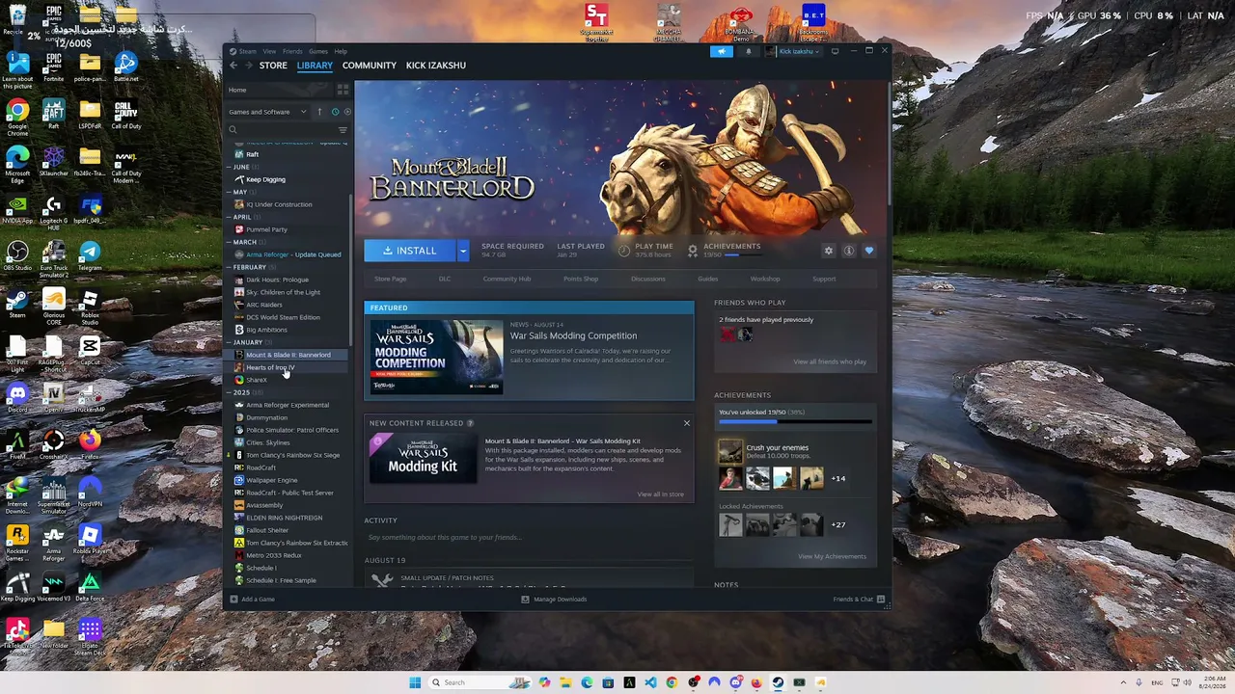1235x694 pixels.
Task: Open Google Chrome desktop shortcut
Action: (17, 117)
